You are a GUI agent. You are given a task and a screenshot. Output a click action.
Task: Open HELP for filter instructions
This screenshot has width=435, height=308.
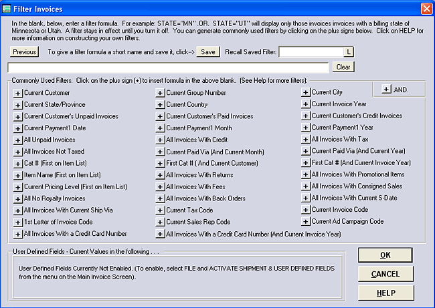385,293
